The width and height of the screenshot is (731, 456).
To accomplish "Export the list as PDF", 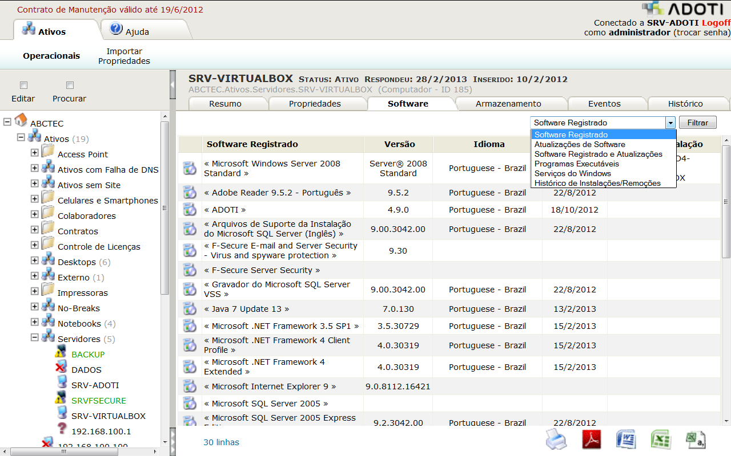I will point(592,440).
